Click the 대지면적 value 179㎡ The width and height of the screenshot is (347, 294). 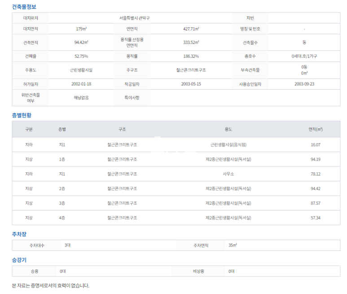coord(81,29)
